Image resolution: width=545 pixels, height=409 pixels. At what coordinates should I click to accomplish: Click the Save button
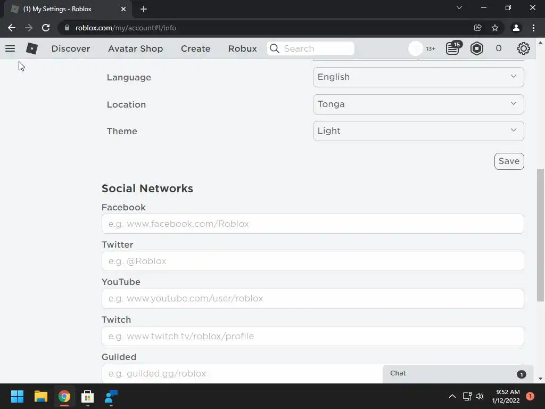pos(509,161)
